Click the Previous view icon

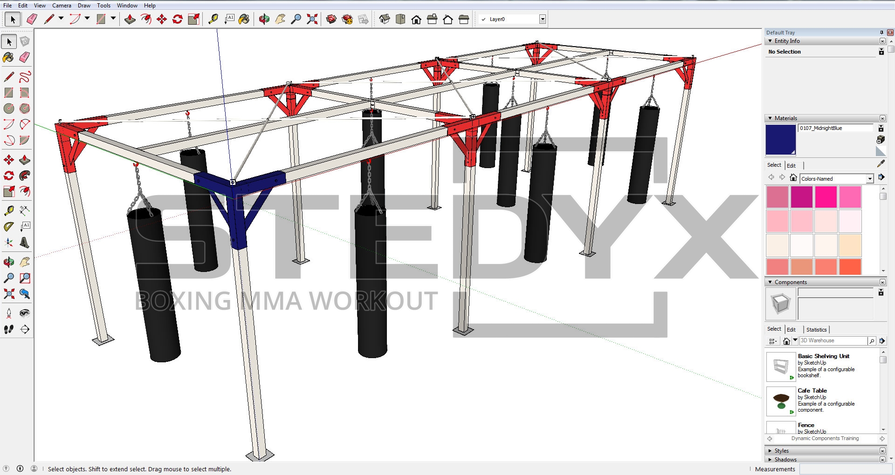25,294
